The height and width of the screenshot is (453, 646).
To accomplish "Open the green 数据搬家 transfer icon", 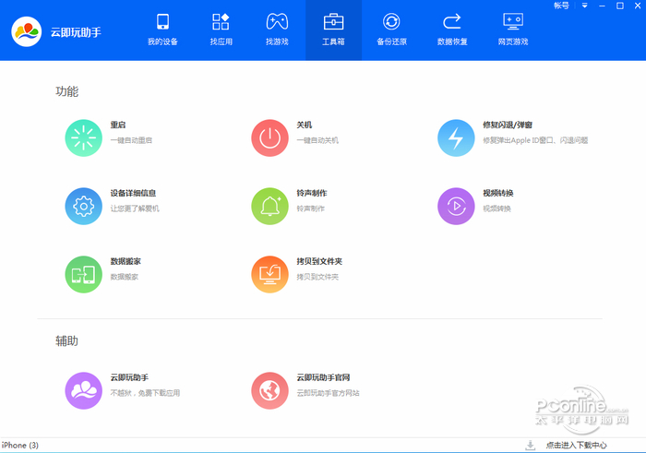I will [84, 275].
